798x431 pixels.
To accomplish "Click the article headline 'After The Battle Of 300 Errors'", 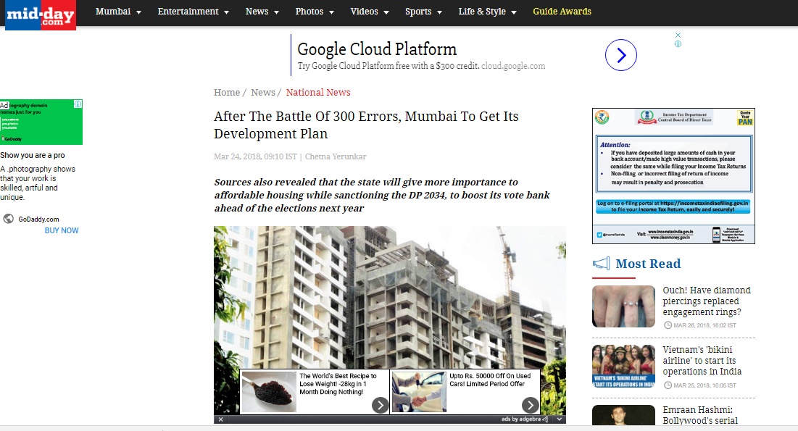I will point(366,125).
